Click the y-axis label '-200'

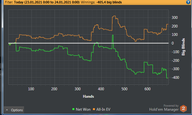(x=175, y=61)
